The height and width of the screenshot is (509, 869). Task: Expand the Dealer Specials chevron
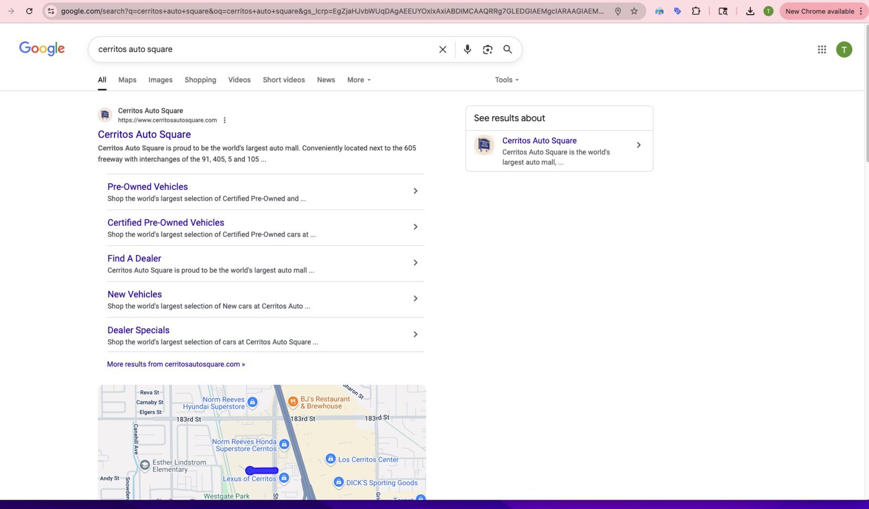415,334
